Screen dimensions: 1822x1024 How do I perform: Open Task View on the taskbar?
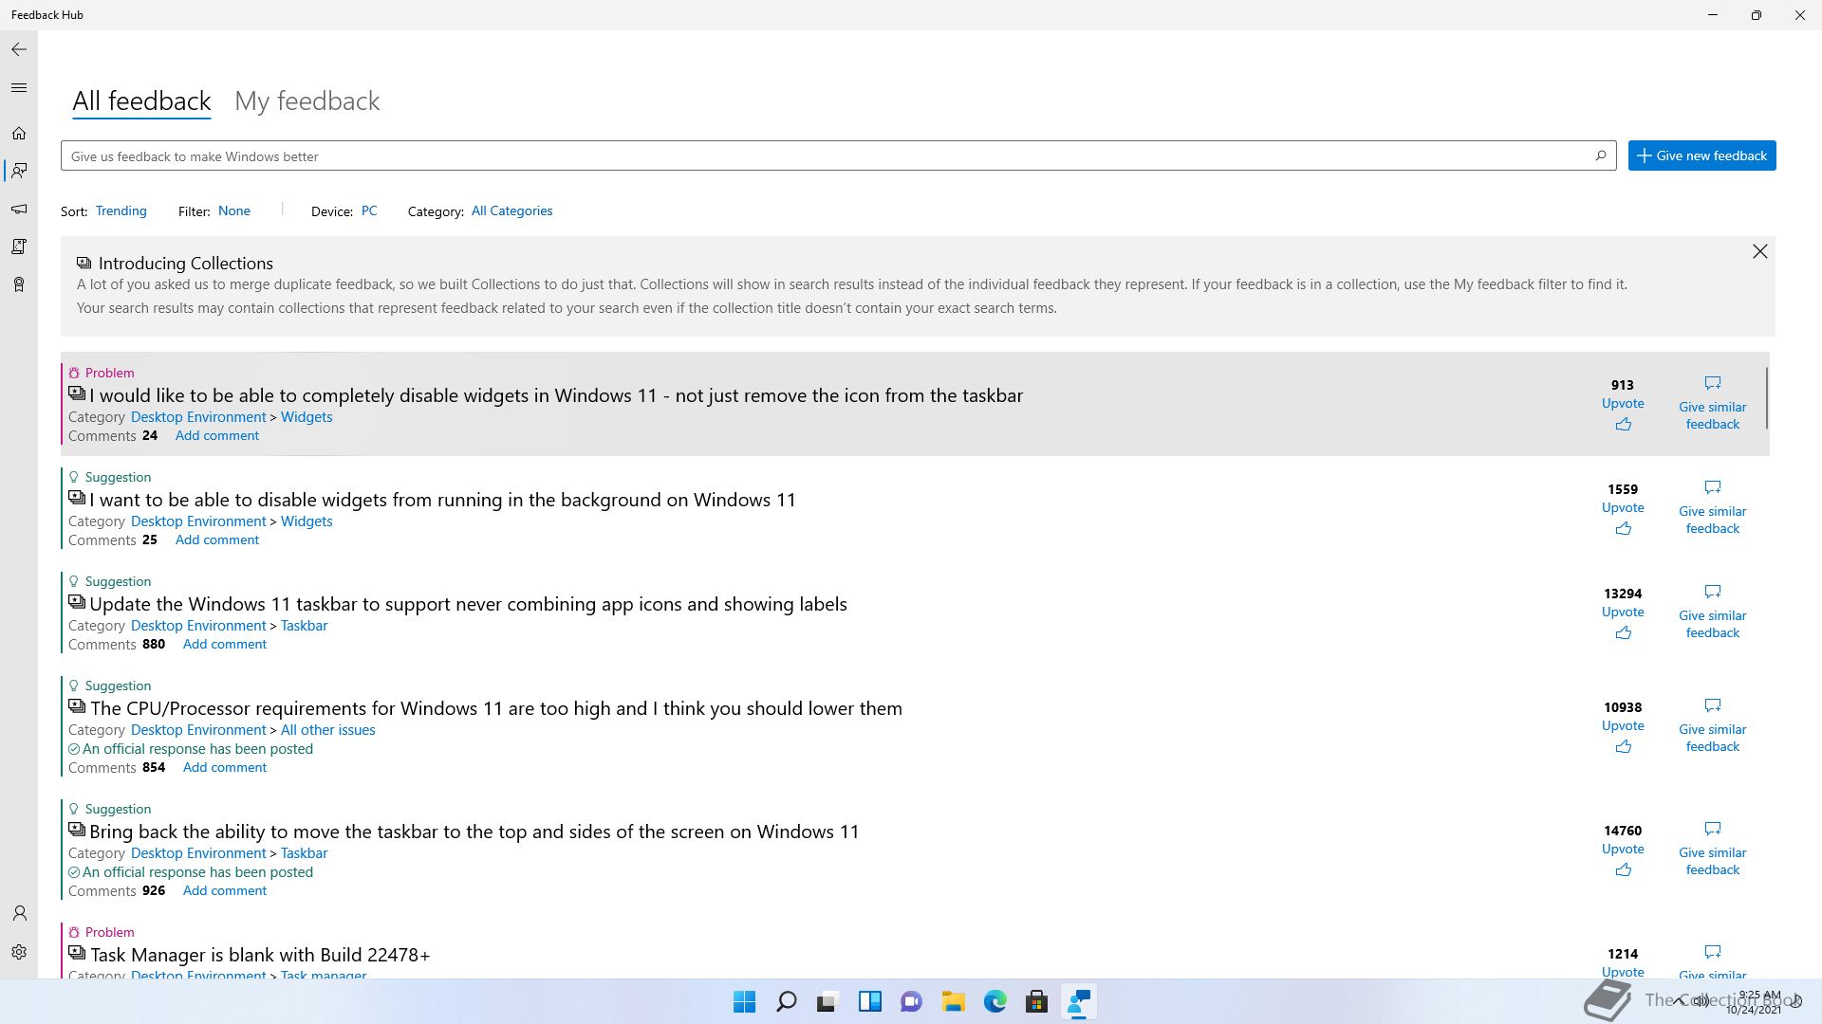pyautogui.click(x=827, y=1001)
